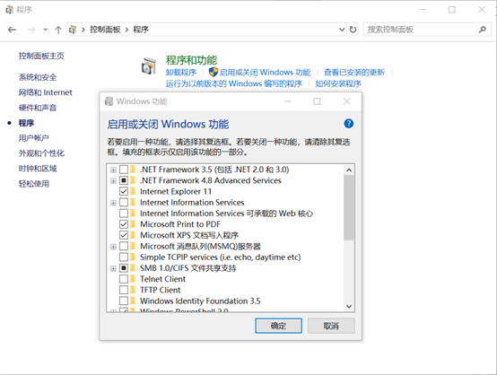Open 用户帐户 category
This screenshot has width=497, height=375.
click(34, 138)
